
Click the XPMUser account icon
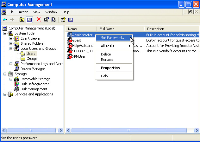pyautogui.click(x=69, y=56)
